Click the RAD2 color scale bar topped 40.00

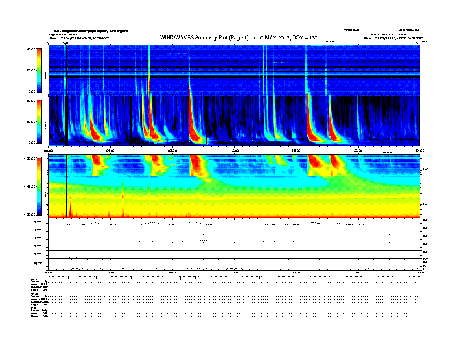[x=39, y=70]
